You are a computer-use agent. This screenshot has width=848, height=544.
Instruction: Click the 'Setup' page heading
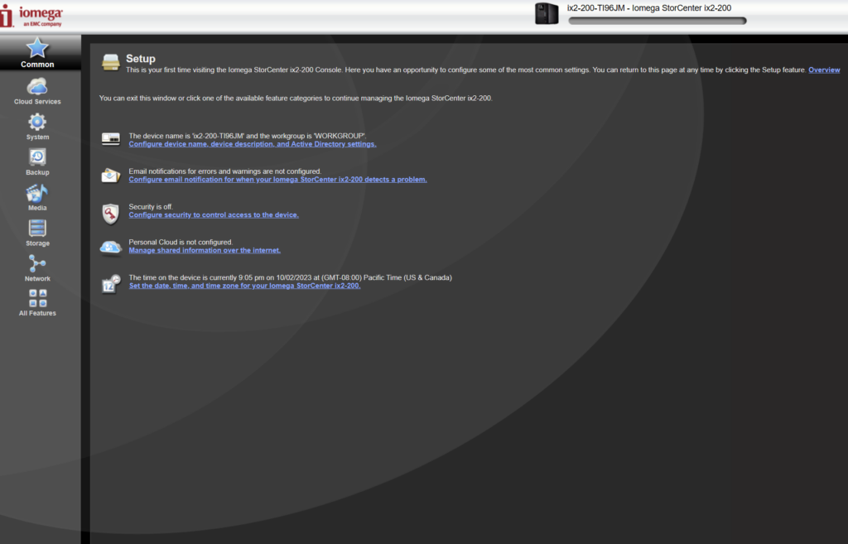coord(141,59)
